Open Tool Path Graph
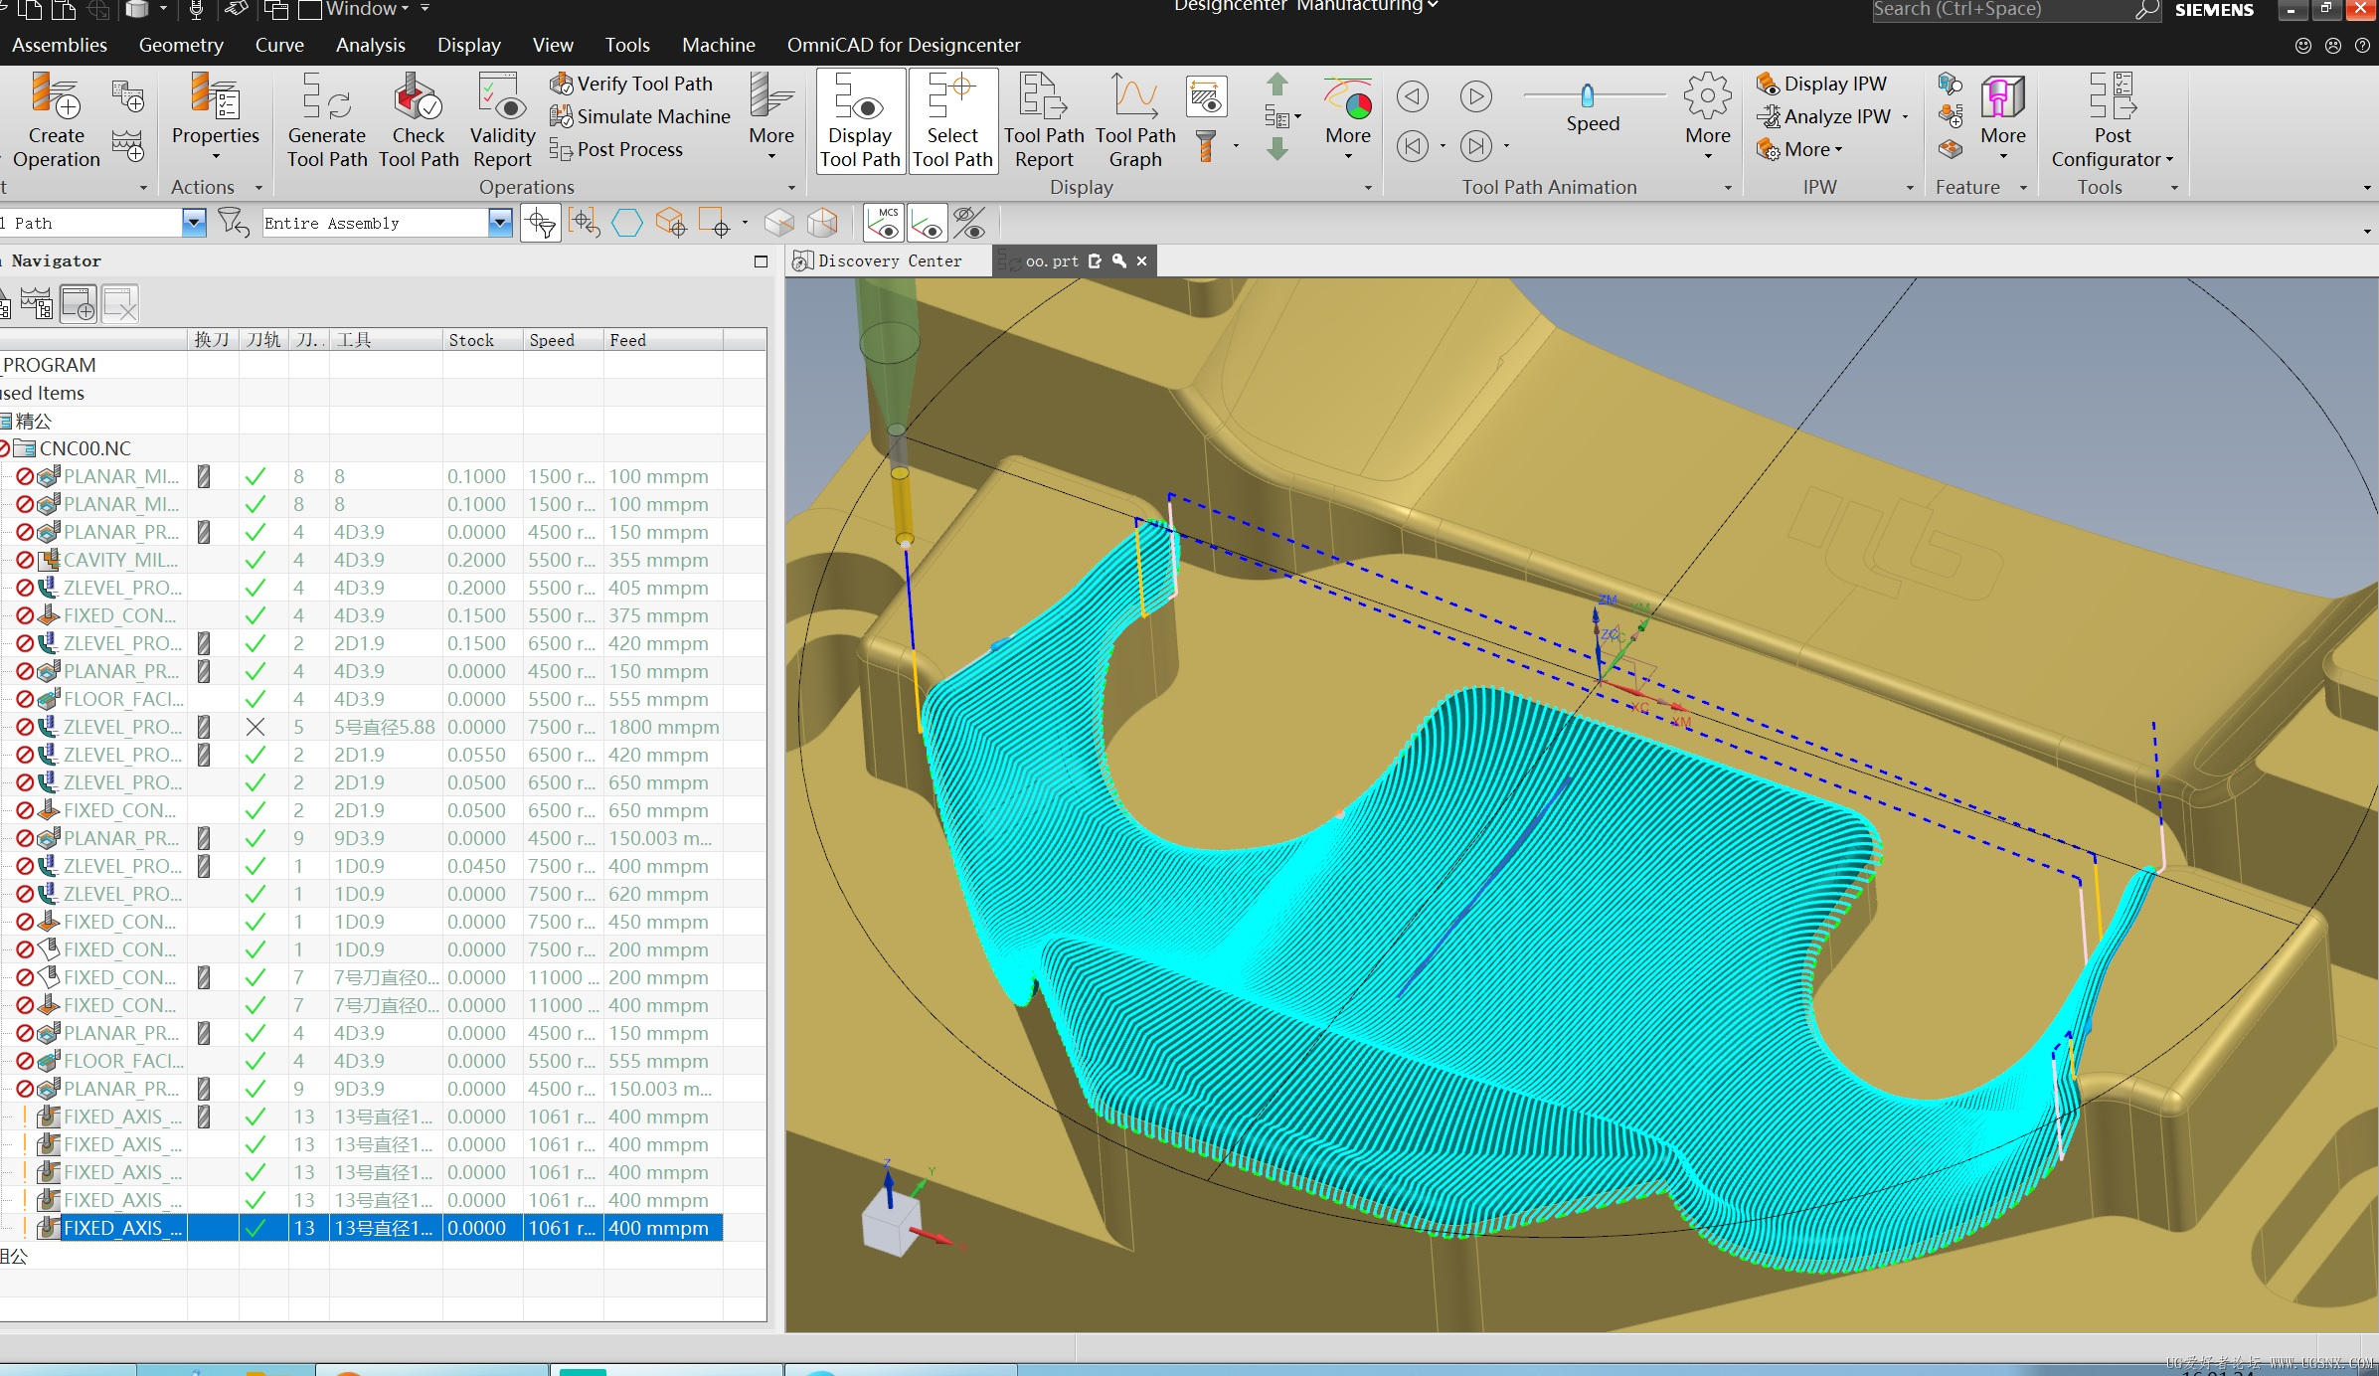This screenshot has width=2379, height=1376. pos(1135,121)
